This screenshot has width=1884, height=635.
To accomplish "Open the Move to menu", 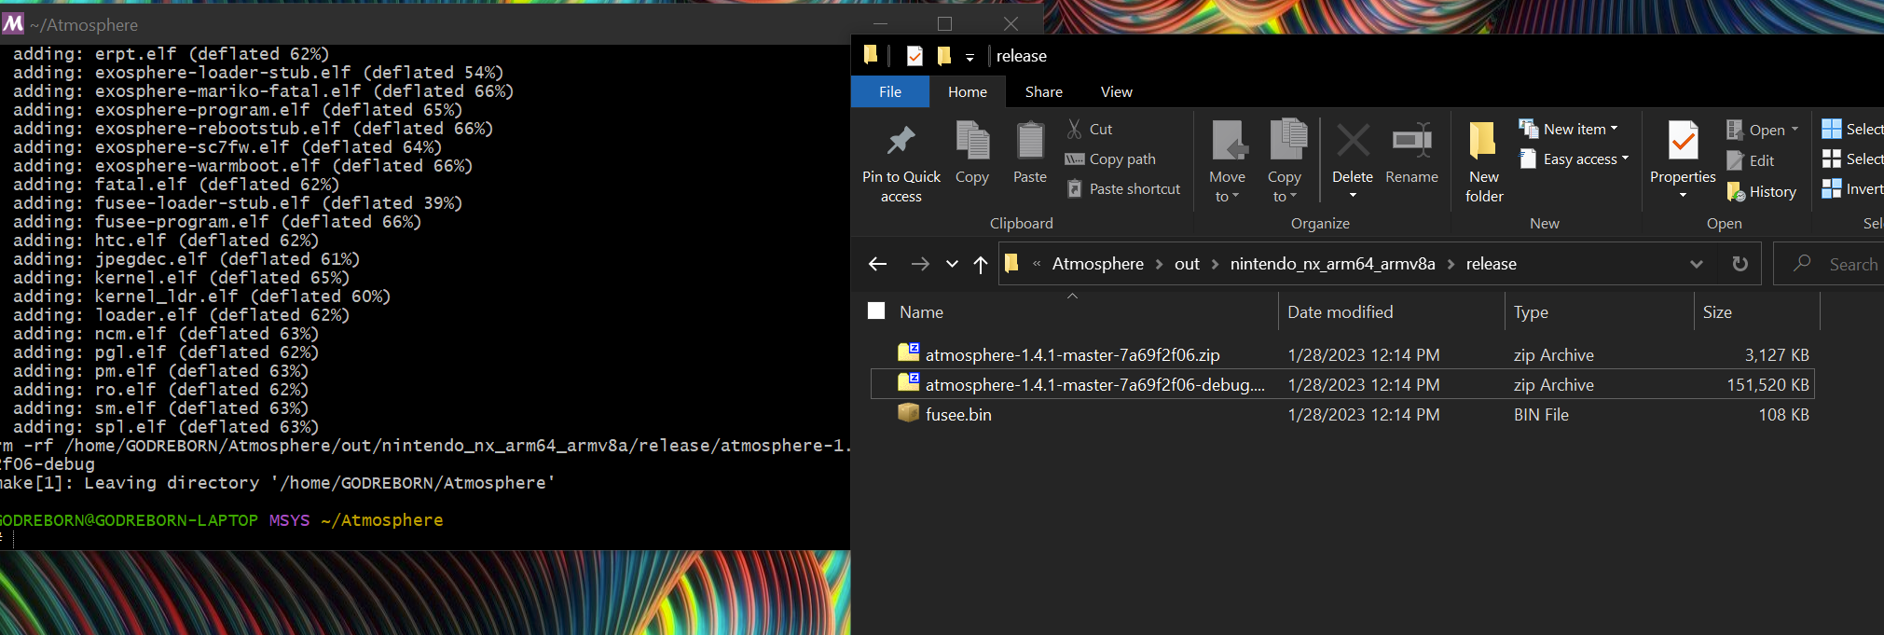I will [1227, 162].
